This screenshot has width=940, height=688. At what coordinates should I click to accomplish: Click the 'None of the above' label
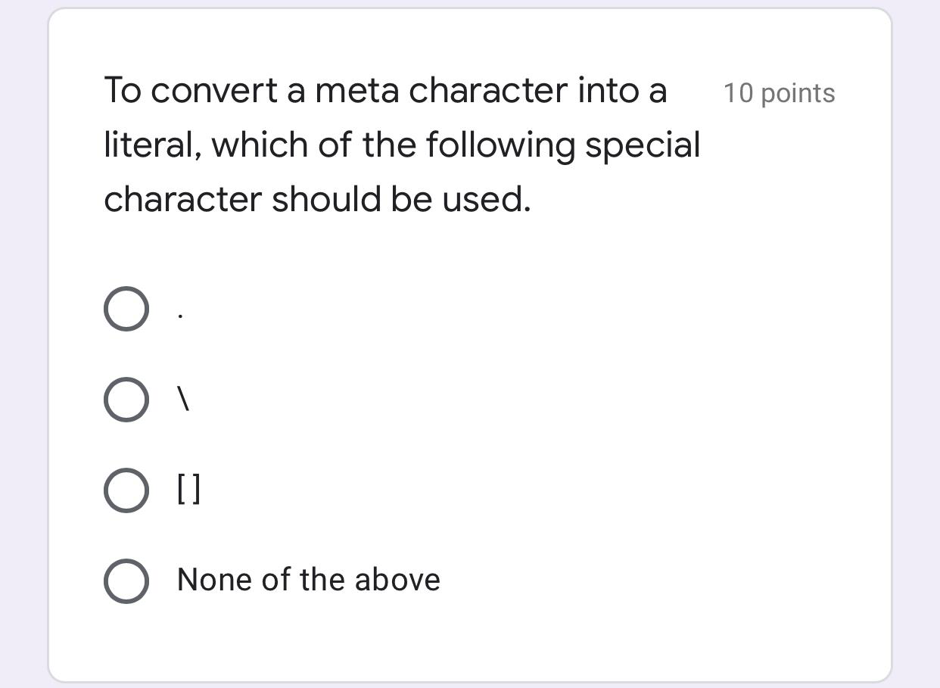click(307, 580)
